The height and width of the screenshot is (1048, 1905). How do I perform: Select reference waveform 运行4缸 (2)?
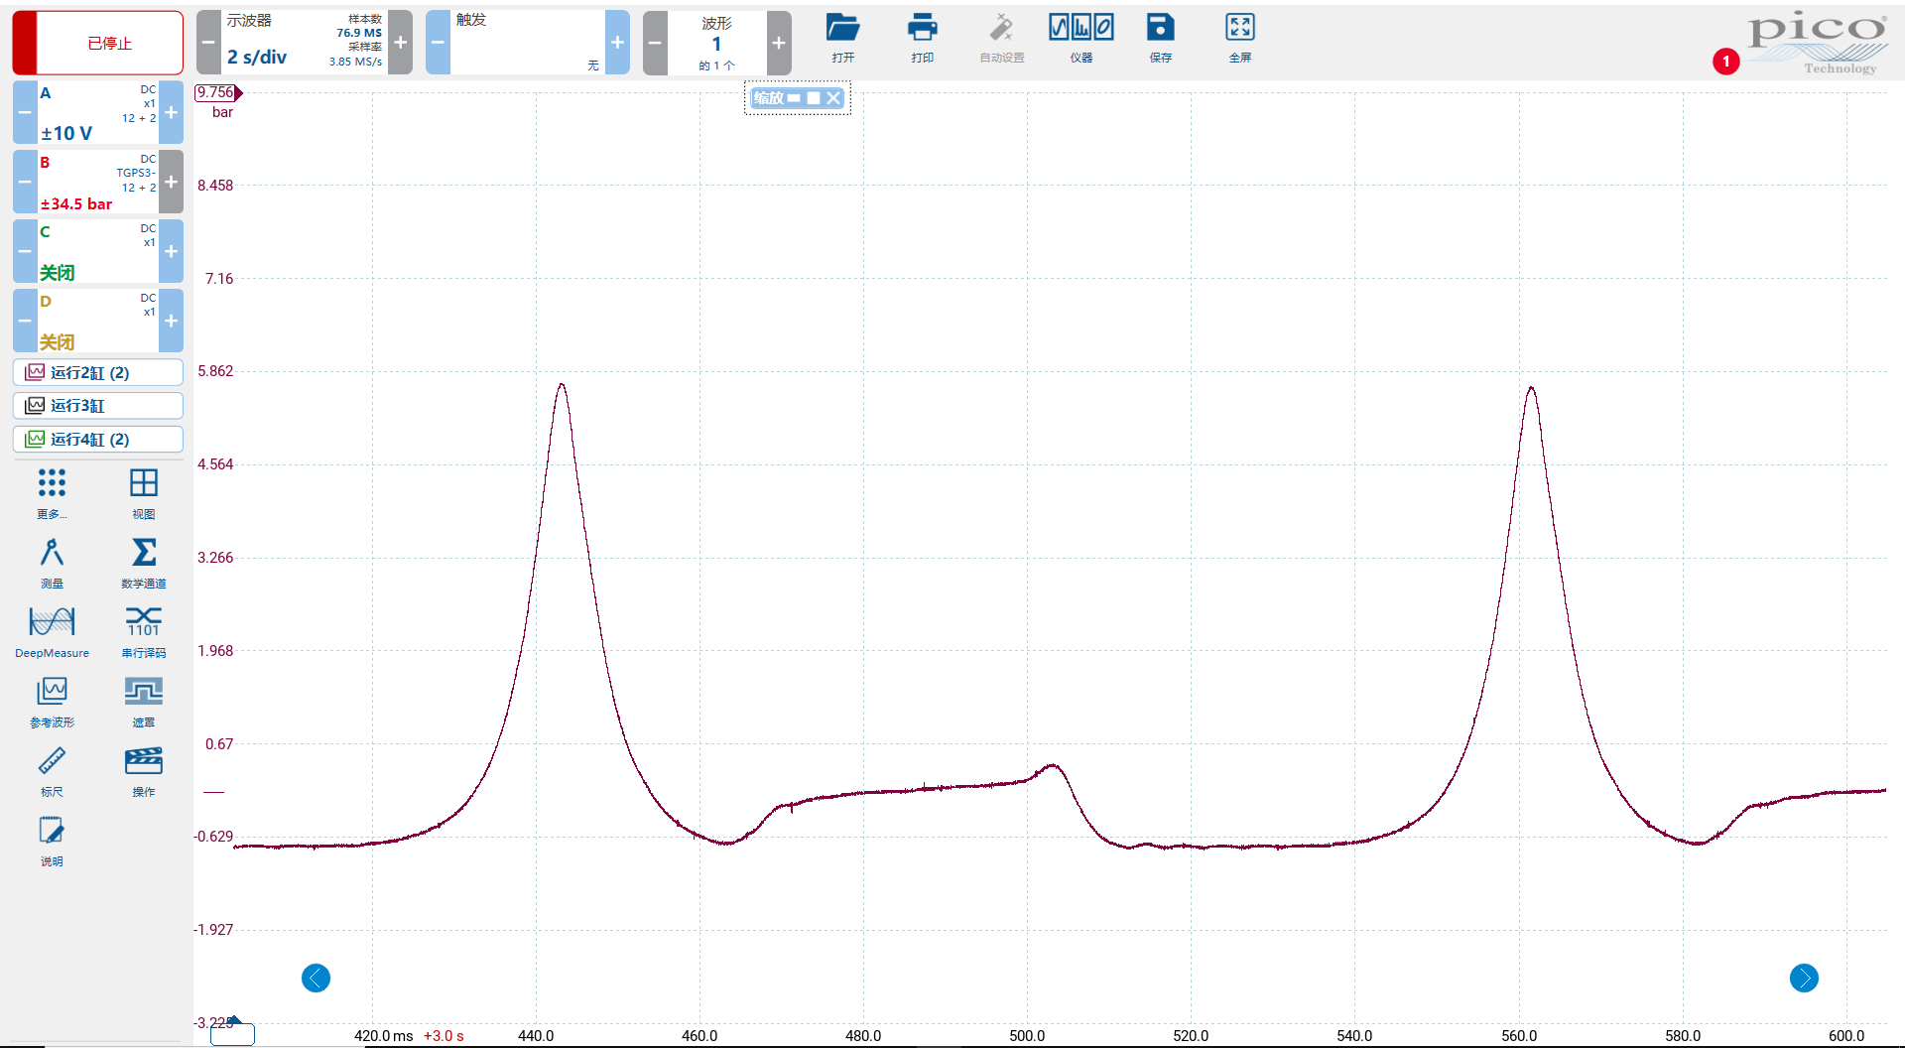click(x=98, y=439)
